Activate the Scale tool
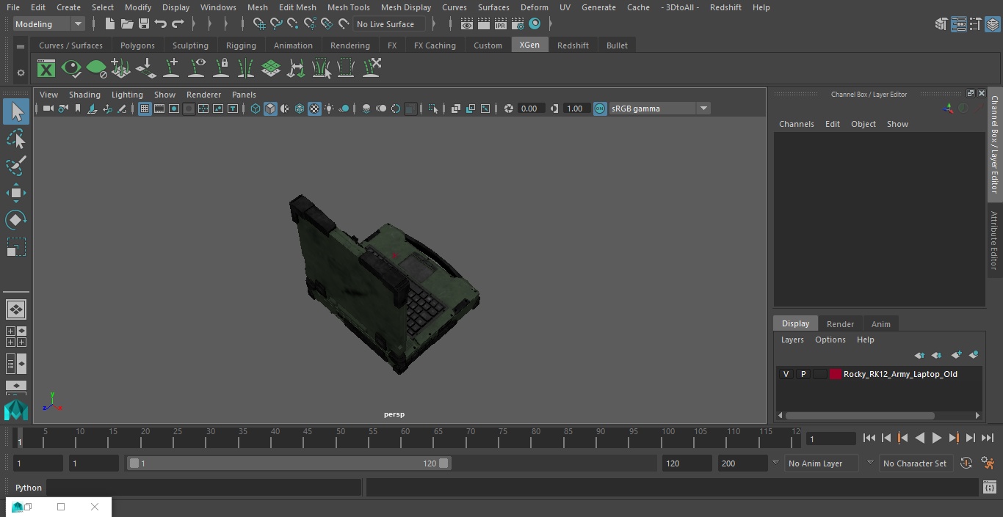This screenshot has width=1003, height=517. tap(16, 247)
